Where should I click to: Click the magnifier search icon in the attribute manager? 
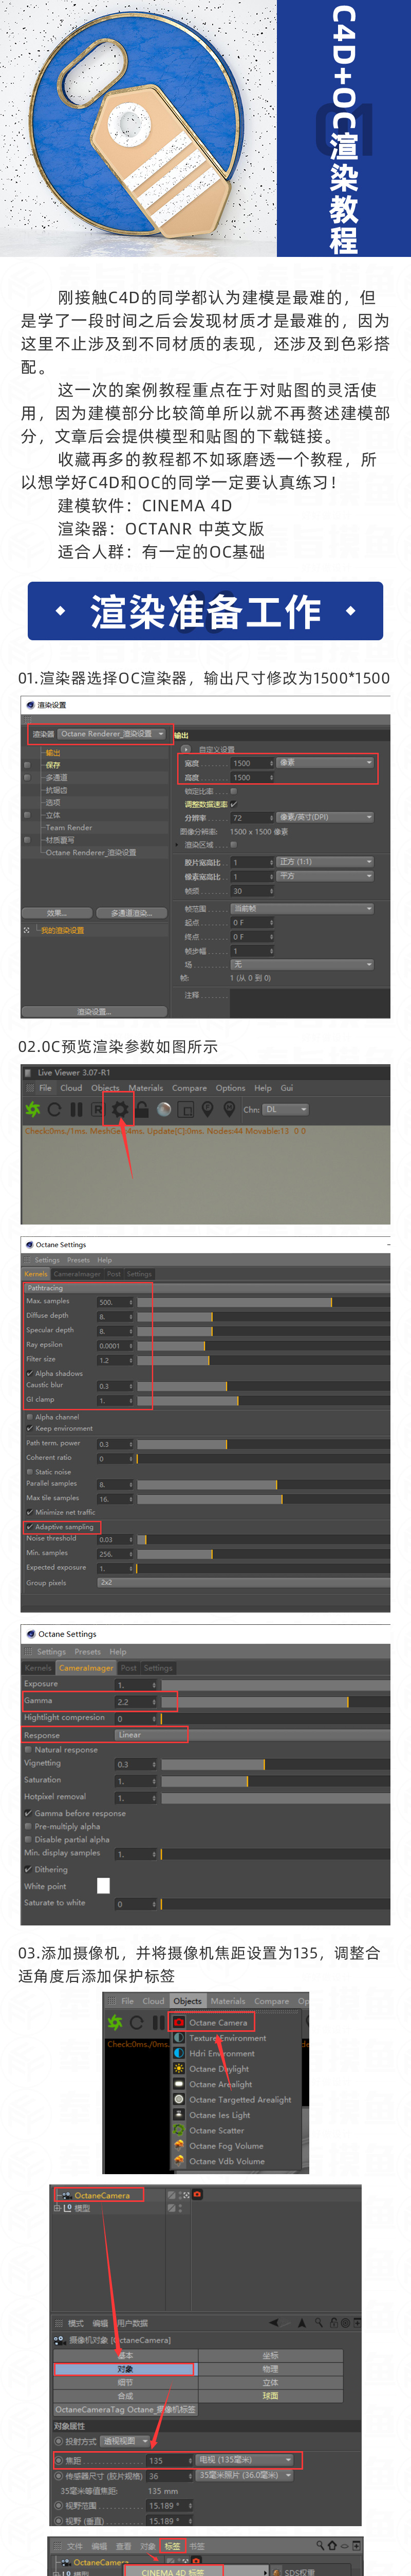tap(319, 2323)
